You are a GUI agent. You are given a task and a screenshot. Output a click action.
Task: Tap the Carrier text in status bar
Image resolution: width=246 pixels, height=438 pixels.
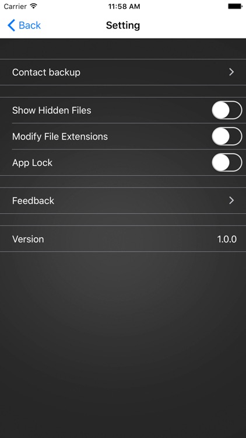(15, 6)
